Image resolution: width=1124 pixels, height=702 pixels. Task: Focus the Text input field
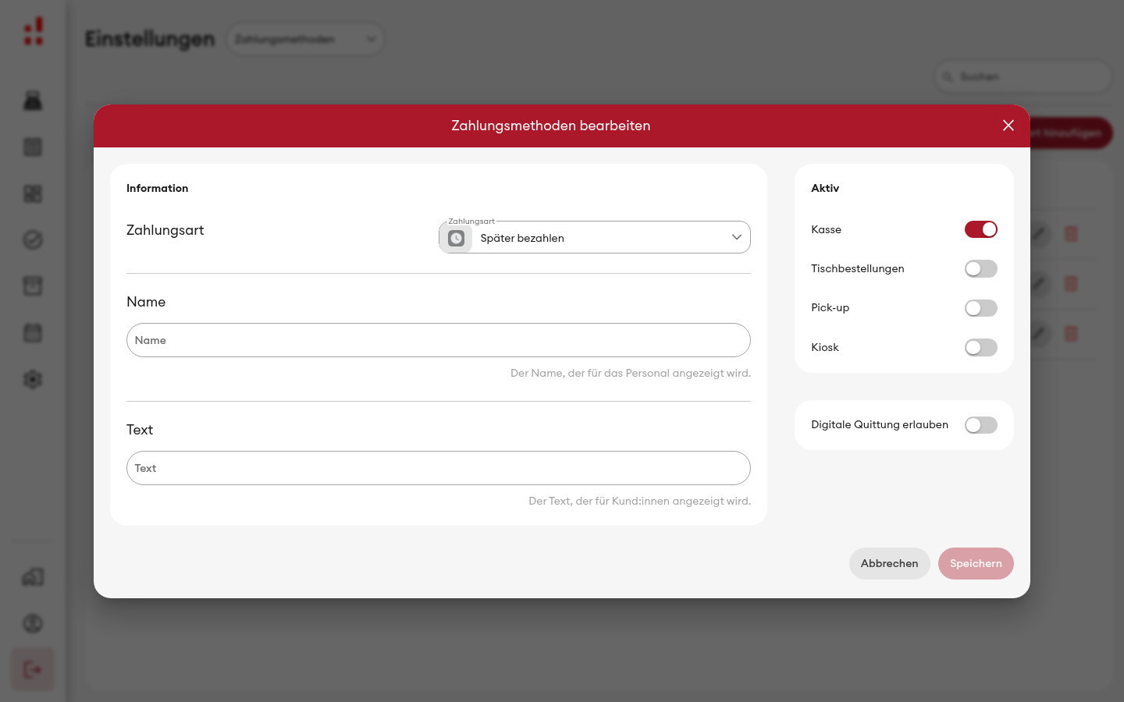pos(439,468)
